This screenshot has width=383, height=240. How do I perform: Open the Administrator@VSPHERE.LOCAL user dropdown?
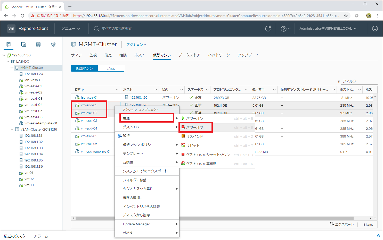tap(328, 29)
